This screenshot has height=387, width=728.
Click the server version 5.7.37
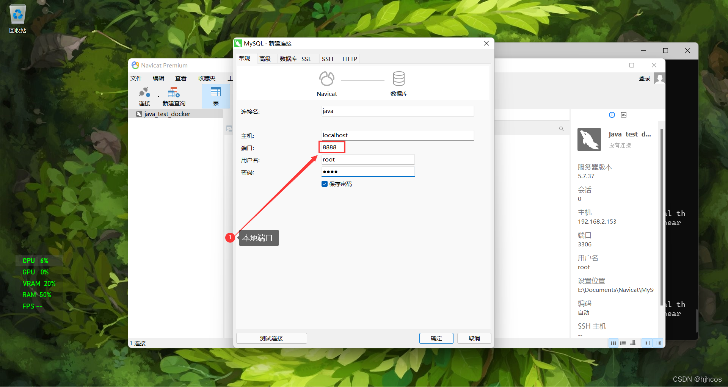586,176
